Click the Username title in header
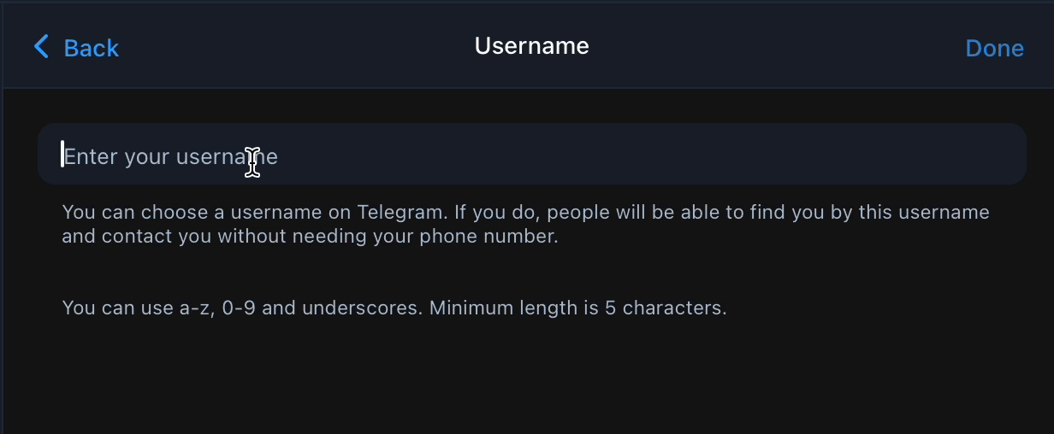Viewport: 1054px width, 434px height. pyautogui.click(x=531, y=45)
